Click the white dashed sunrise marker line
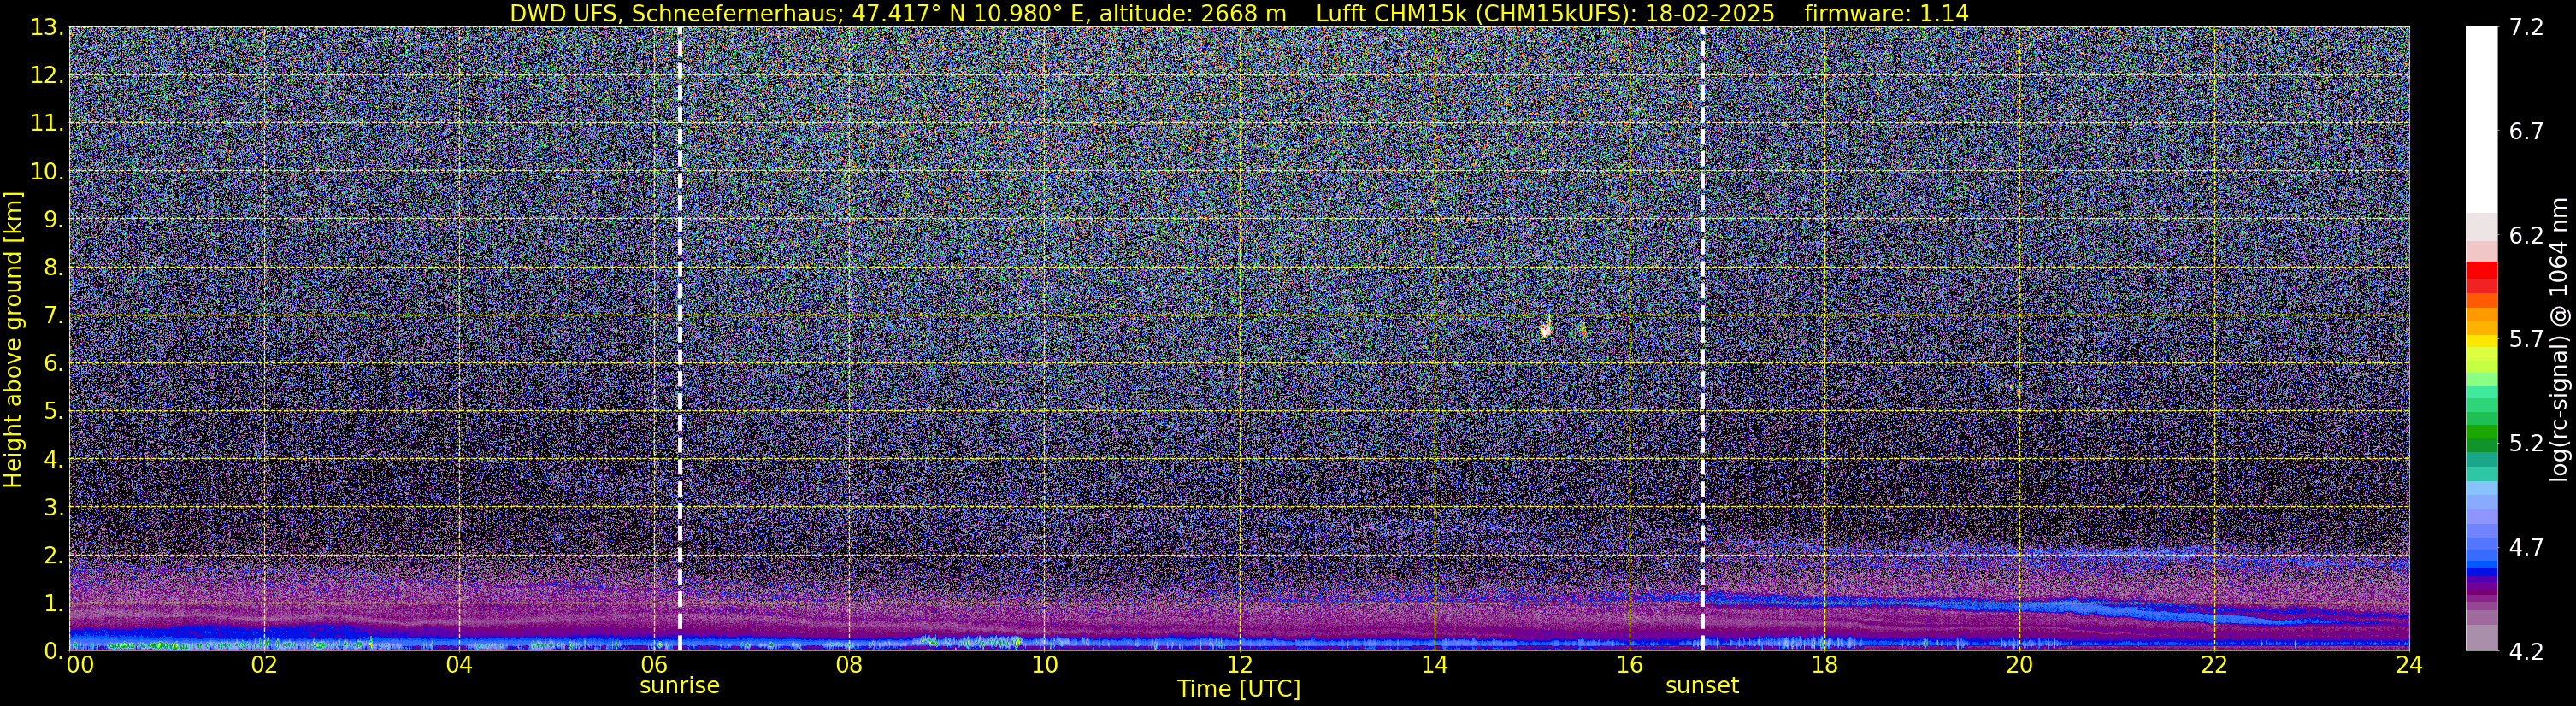The image size is (2576, 706). (x=680, y=338)
